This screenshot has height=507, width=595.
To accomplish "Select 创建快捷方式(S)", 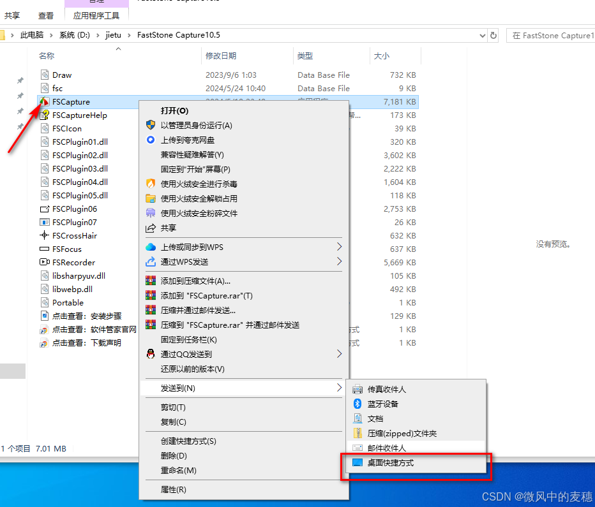I will point(244,441).
